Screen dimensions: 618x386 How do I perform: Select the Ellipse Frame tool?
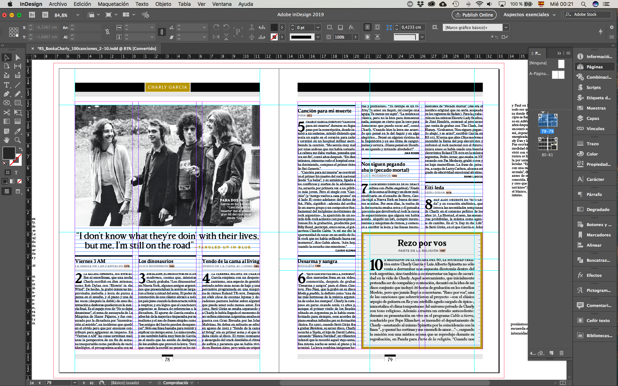[x=7, y=103]
